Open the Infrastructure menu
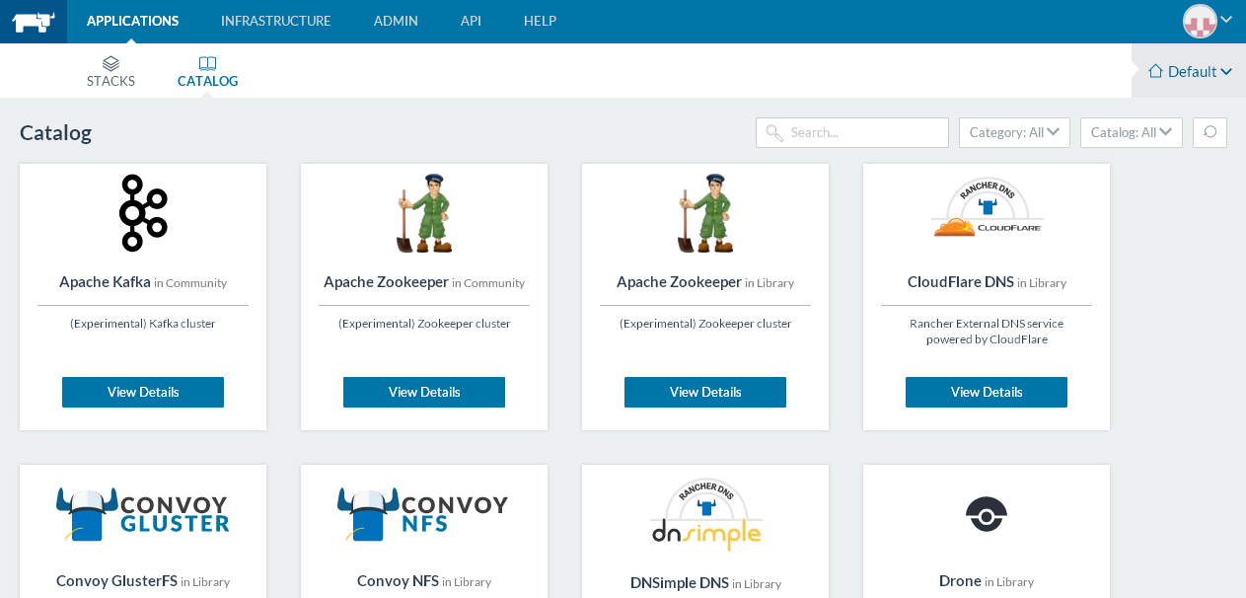 coord(276,21)
